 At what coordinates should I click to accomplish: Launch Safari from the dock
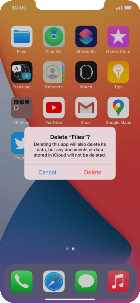click(x=54, y=281)
